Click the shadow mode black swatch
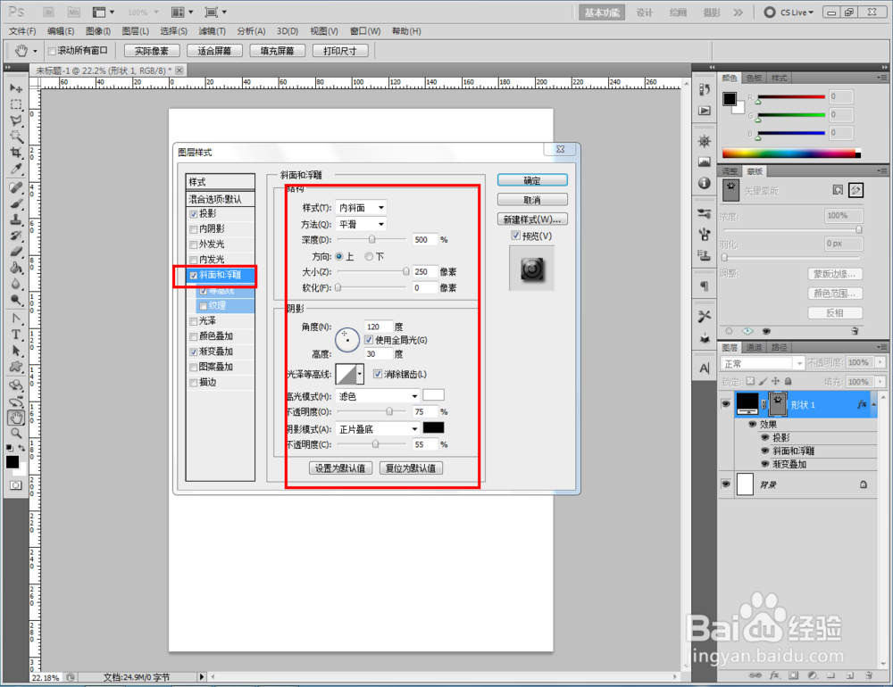The image size is (893, 687). click(433, 428)
